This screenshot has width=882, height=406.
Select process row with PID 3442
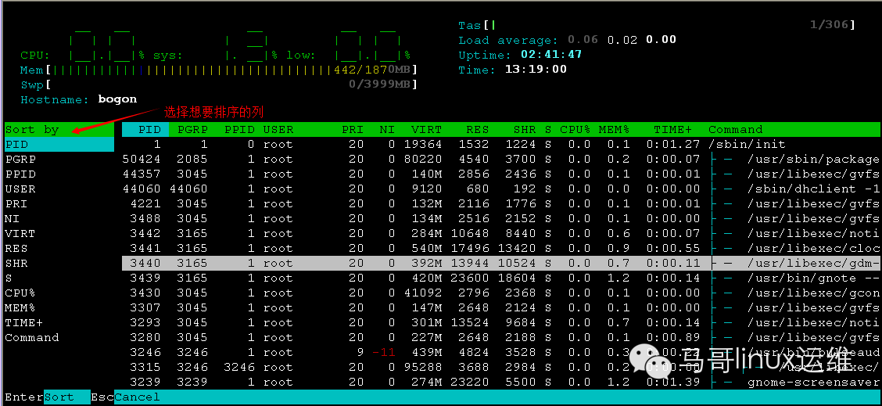(x=501, y=233)
